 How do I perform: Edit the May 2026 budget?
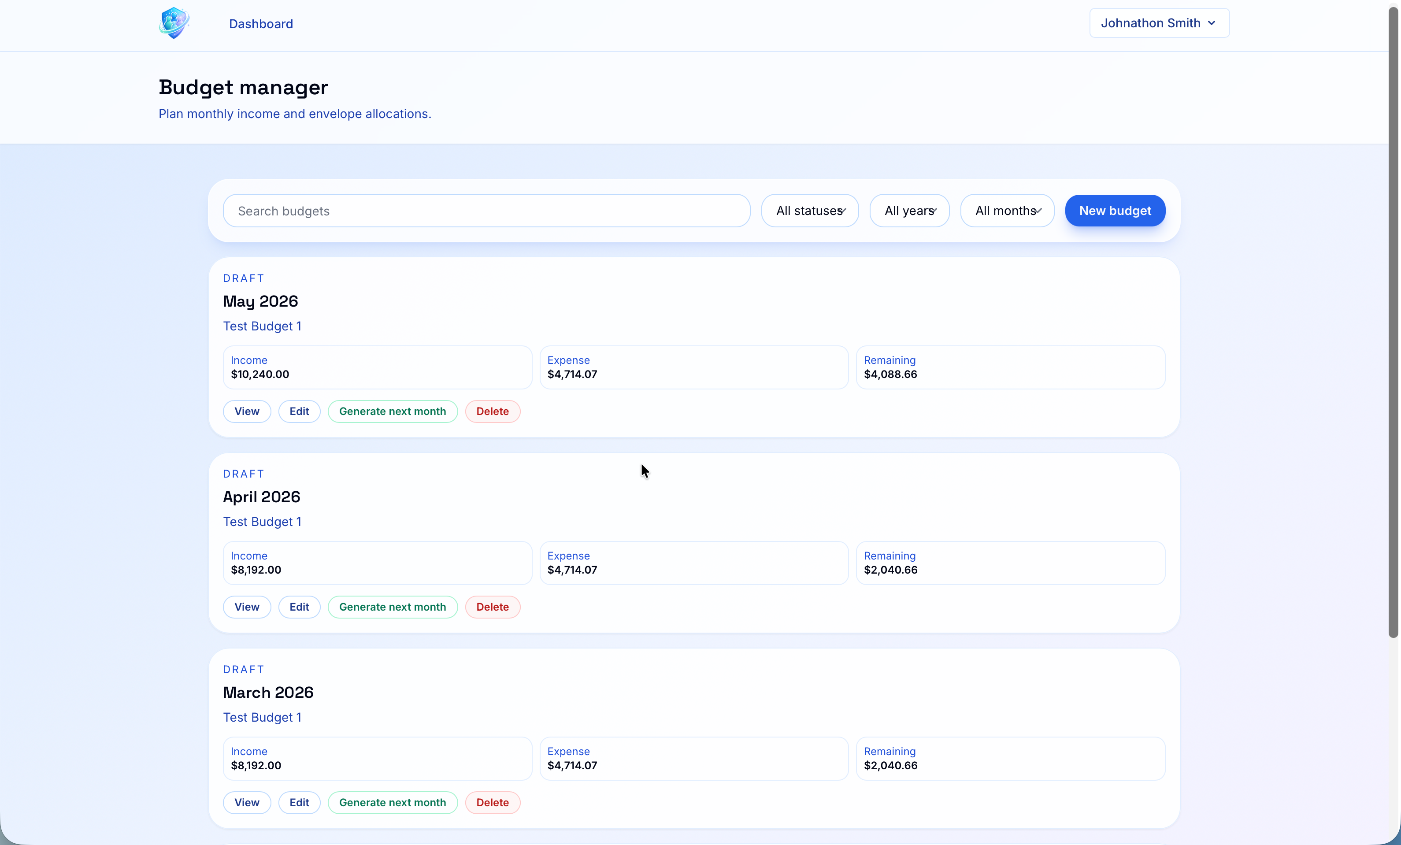(x=299, y=411)
